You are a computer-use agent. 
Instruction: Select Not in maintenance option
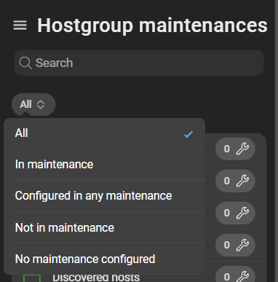click(105, 227)
